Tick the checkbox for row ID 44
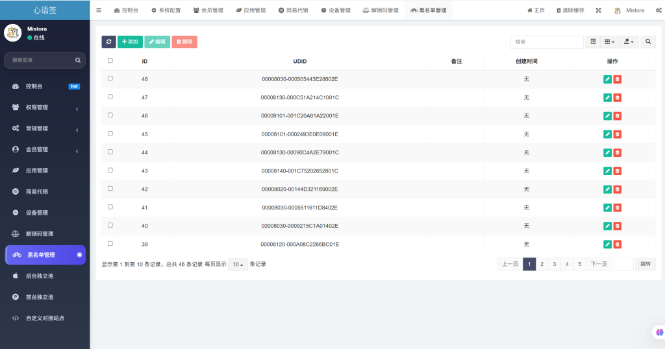This screenshot has height=349, width=665. point(110,152)
